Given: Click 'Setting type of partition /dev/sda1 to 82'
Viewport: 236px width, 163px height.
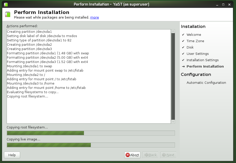Looking at the screenshot, I should tap(39, 40).
